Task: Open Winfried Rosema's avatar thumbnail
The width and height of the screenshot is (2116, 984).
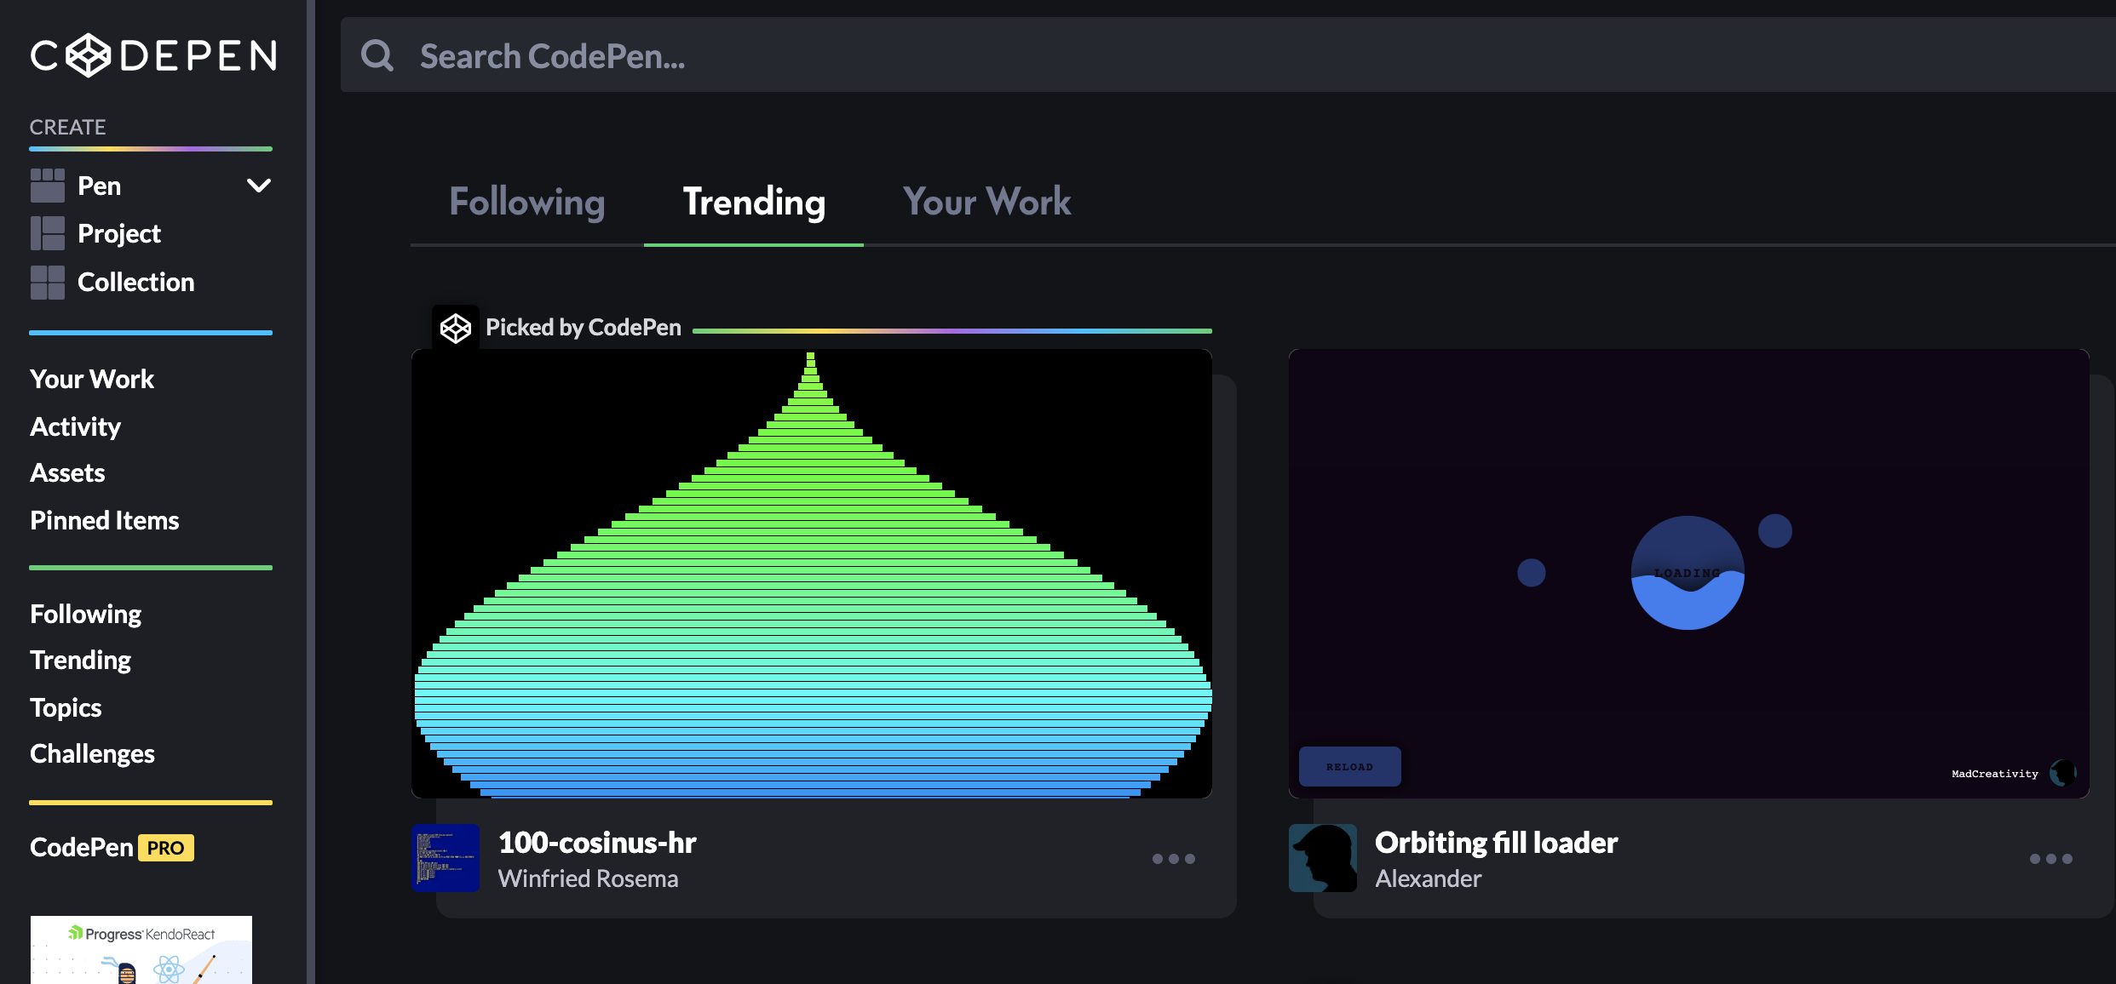Action: (x=446, y=858)
